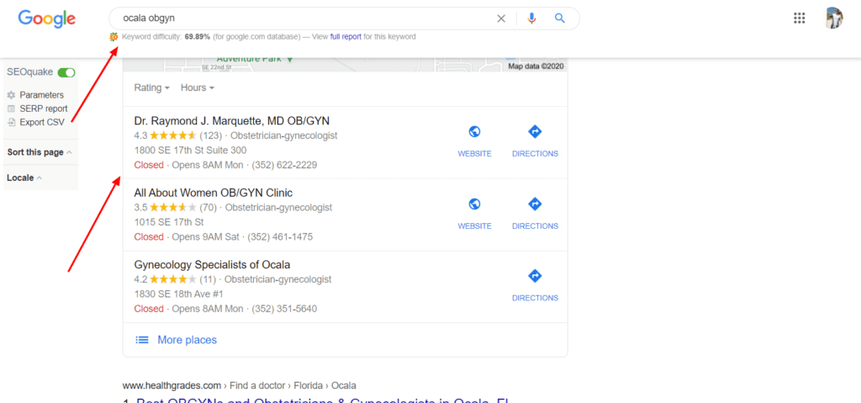Click the SEOquake panel title
Image resolution: width=861 pixels, height=403 pixels.
(x=29, y=72)
